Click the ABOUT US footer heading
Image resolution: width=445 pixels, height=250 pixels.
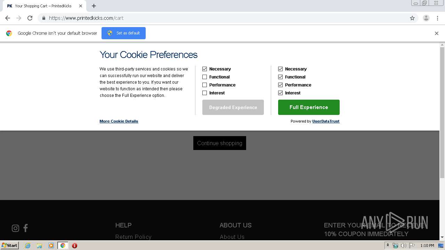[x=235, y=225]
